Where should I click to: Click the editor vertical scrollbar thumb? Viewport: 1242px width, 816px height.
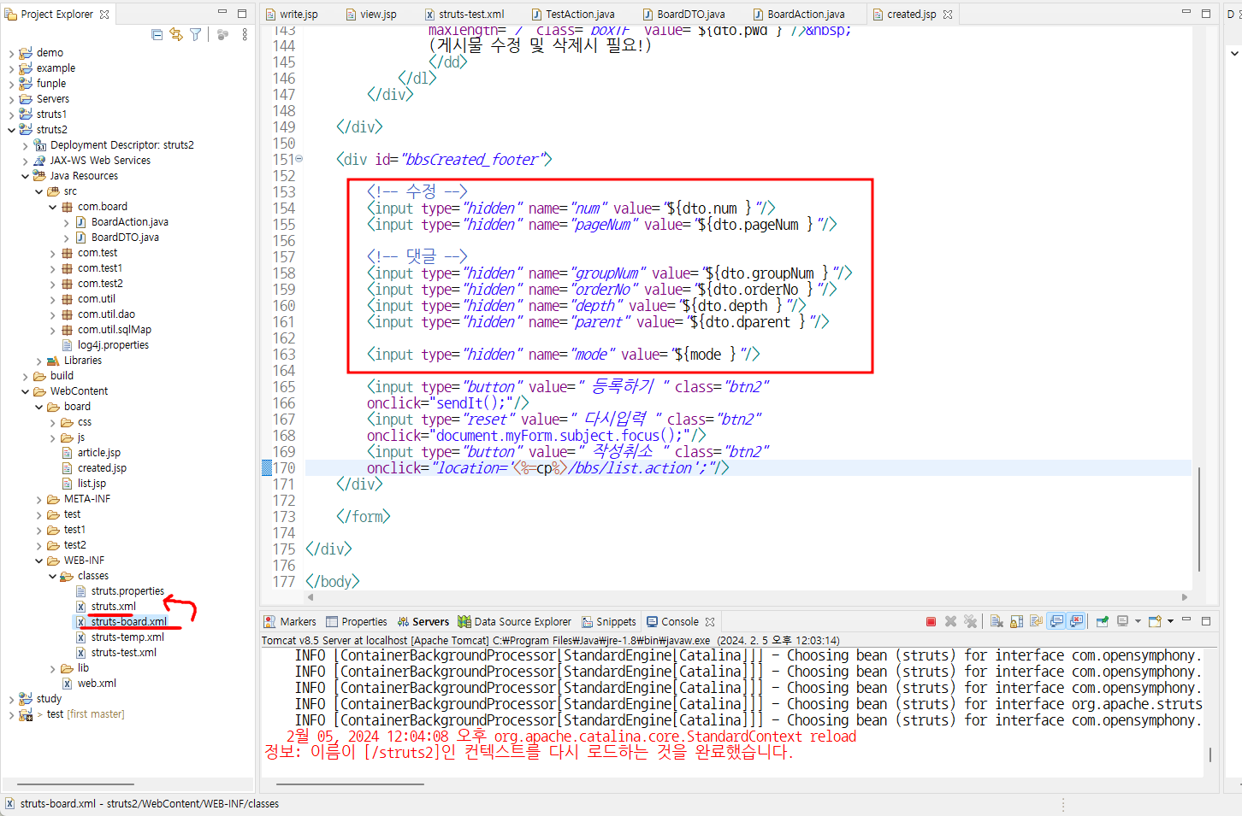1199,519
